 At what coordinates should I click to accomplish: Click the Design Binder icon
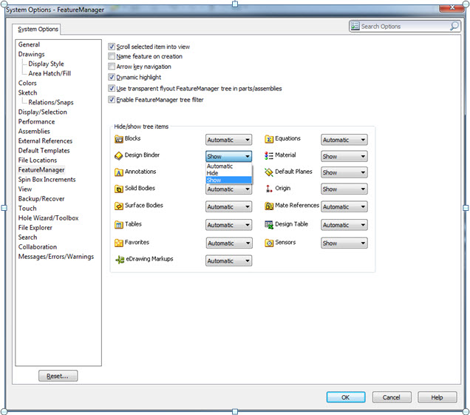119,155
